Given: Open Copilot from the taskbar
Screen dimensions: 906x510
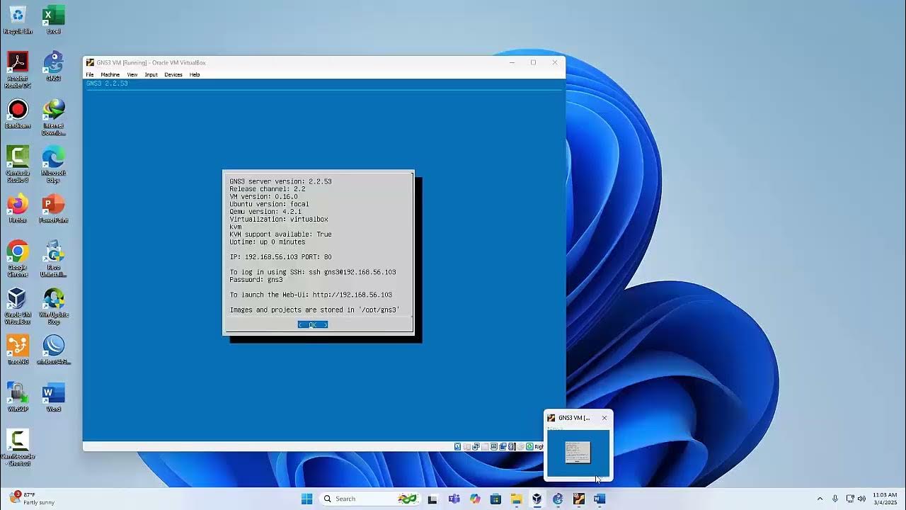Looking at the screenshot, I should [x=475, y=499].
